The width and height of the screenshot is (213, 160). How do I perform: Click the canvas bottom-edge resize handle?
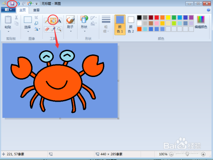click(x=60, y=118)
